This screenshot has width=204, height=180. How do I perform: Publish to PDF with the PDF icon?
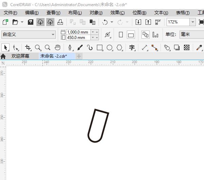(158, 22)
